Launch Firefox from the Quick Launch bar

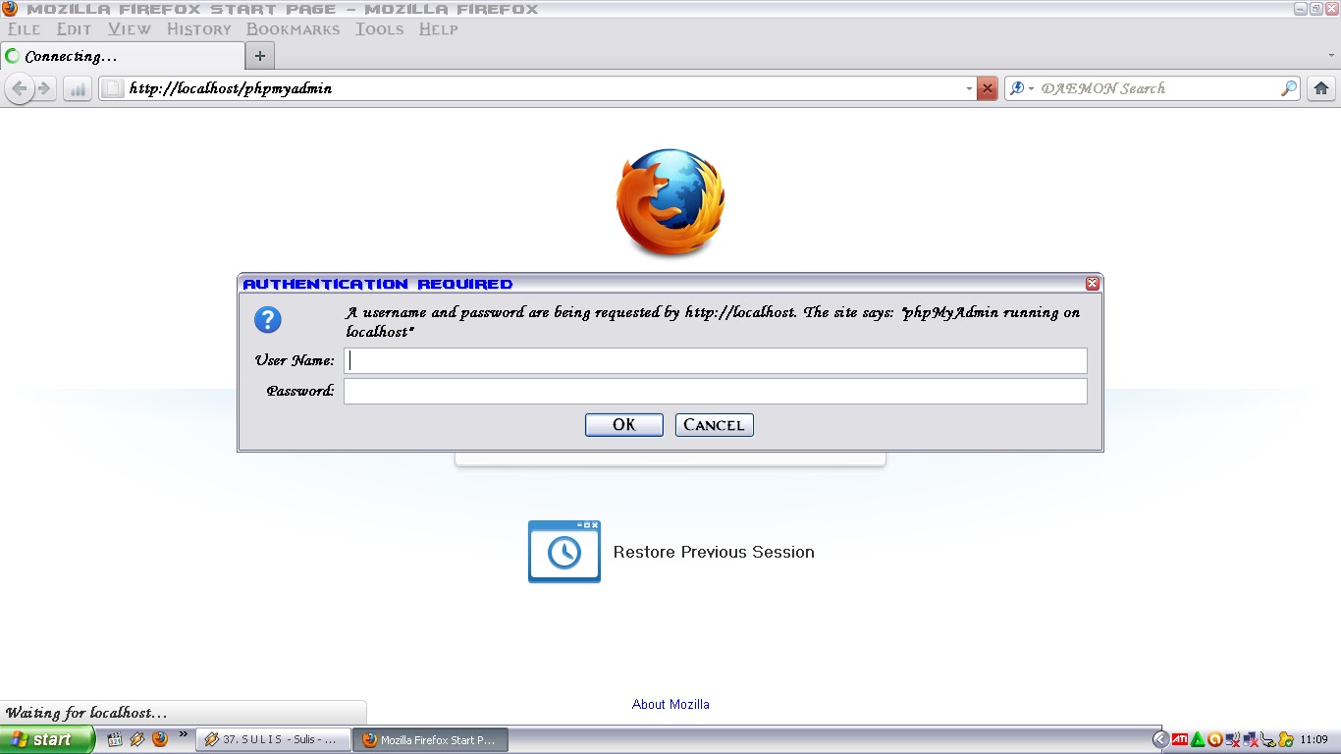[160, 739]
